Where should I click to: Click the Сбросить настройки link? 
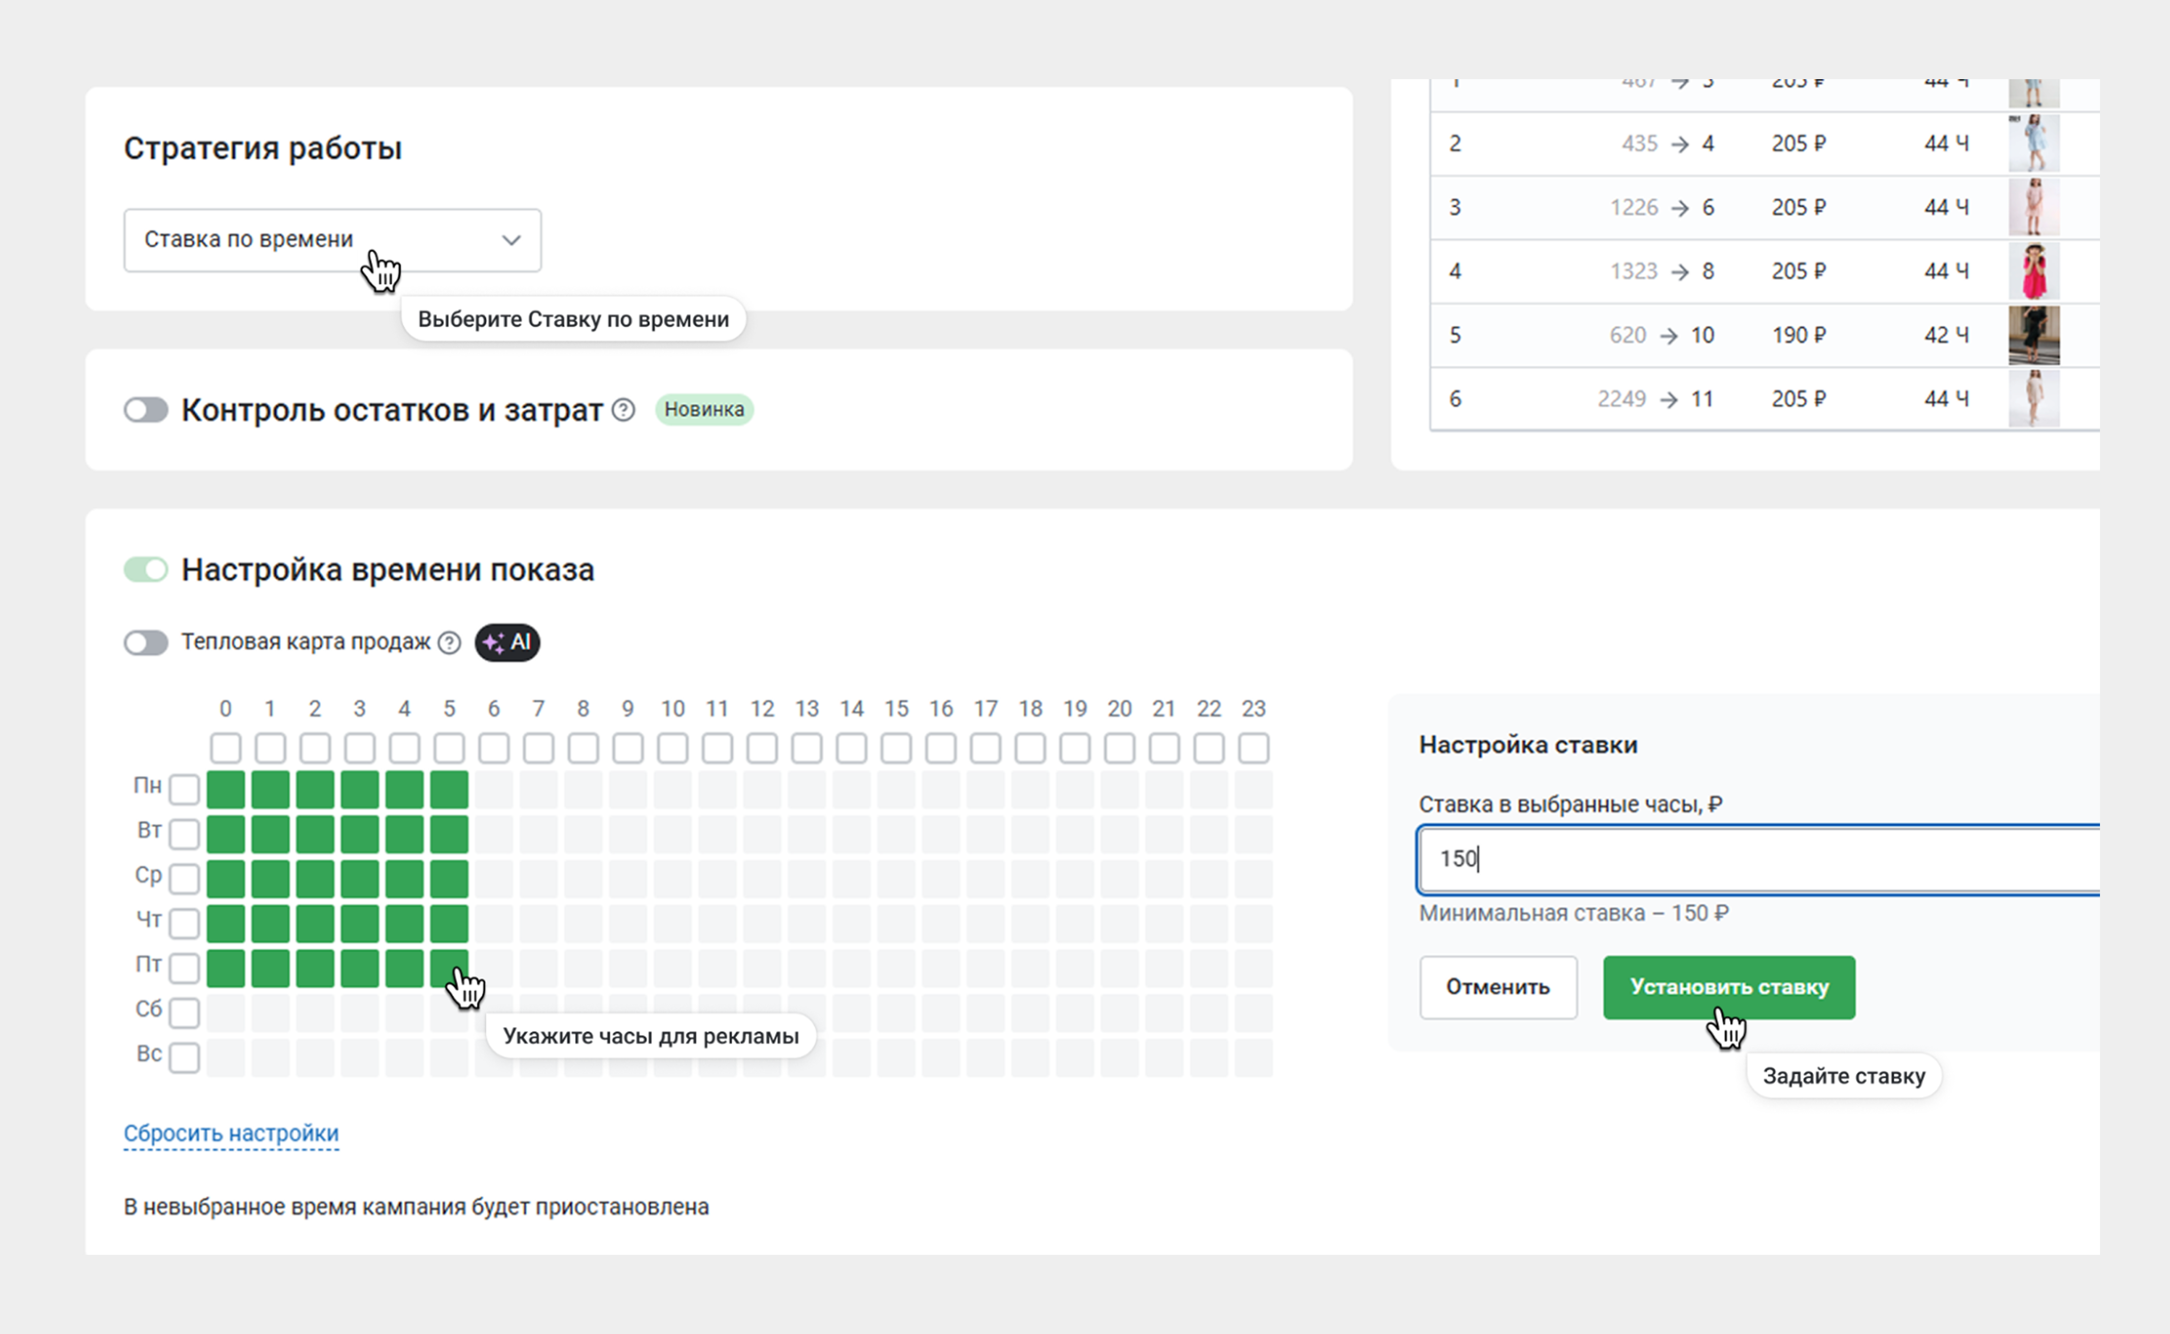(x=231, y=1133)
